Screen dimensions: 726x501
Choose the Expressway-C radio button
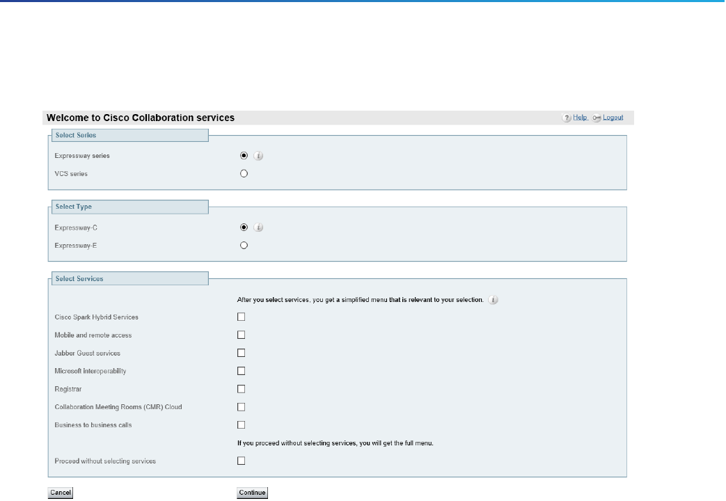point(244,228)
